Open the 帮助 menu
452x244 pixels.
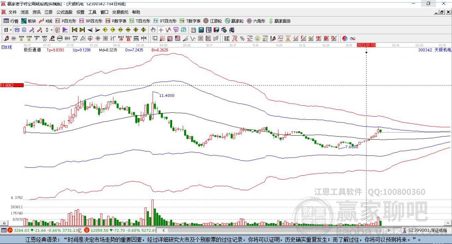136,12
